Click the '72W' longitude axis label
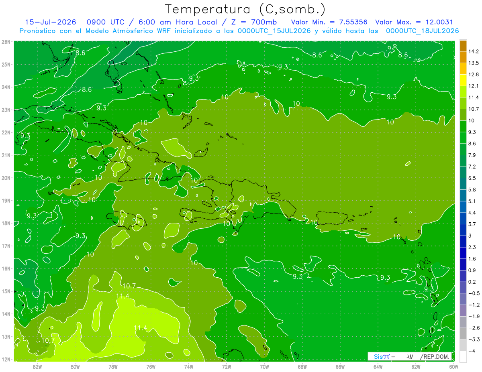482x372 pixels. [x=227, y=366]
